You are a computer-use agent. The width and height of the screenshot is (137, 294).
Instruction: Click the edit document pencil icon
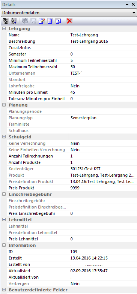[x=41, y=21]
